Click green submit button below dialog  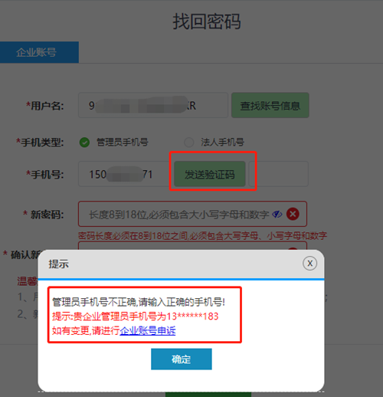(208, 395)
